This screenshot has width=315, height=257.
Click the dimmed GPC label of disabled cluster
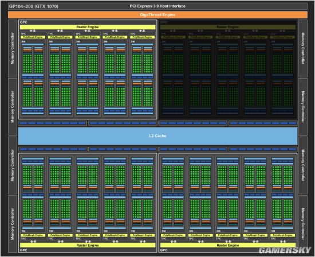click(164, 22)
